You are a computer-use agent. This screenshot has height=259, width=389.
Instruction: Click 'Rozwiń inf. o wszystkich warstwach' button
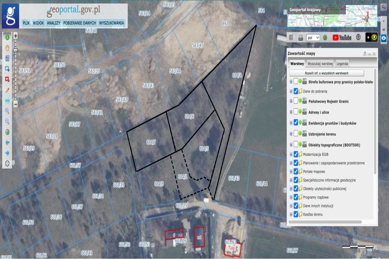coord(326,73)
